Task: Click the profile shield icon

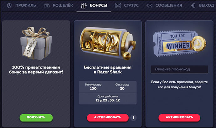Action: [9, 6]
